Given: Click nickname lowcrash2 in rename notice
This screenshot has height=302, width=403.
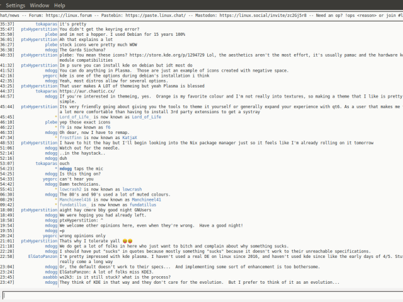Looking at the screenshot, I should 71,189.
